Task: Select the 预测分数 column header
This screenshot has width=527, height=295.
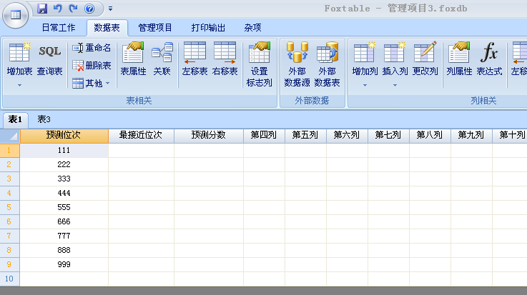Action: pyautogui.click(x=208, y=136)
